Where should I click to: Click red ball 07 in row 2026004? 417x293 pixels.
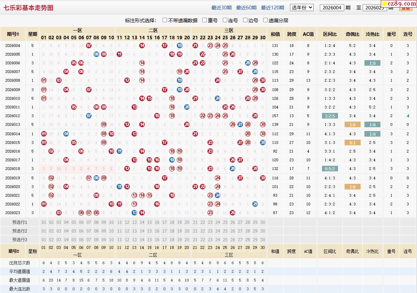point(89,46)
